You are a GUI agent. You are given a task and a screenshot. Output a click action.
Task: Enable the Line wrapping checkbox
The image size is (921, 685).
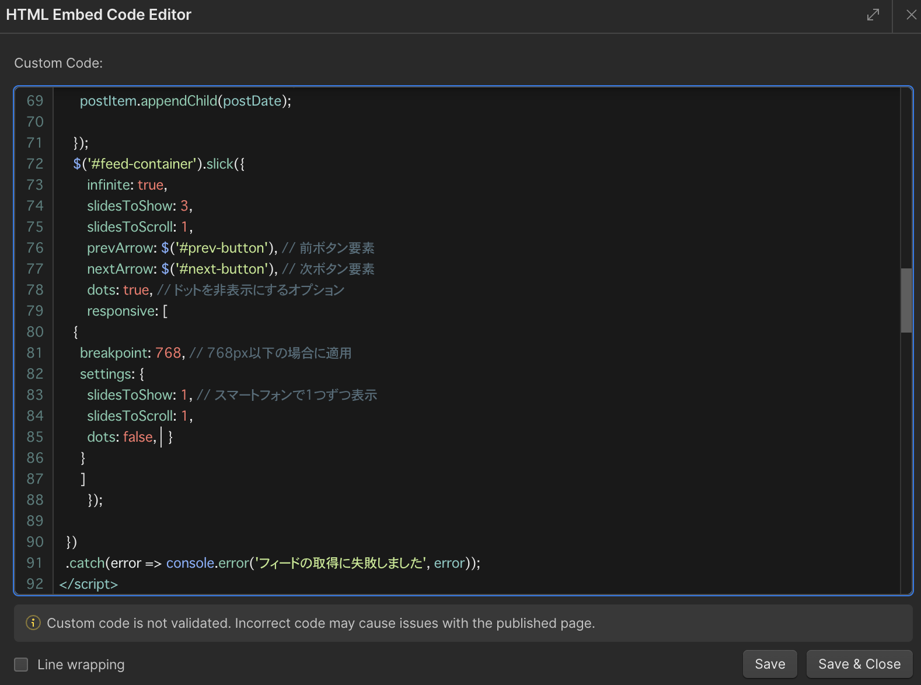[21, 664]
